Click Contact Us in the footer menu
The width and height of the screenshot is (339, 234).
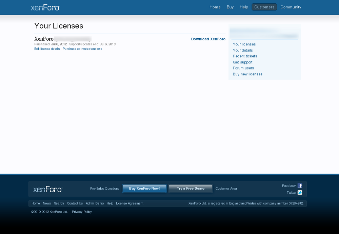pos(75,203)
